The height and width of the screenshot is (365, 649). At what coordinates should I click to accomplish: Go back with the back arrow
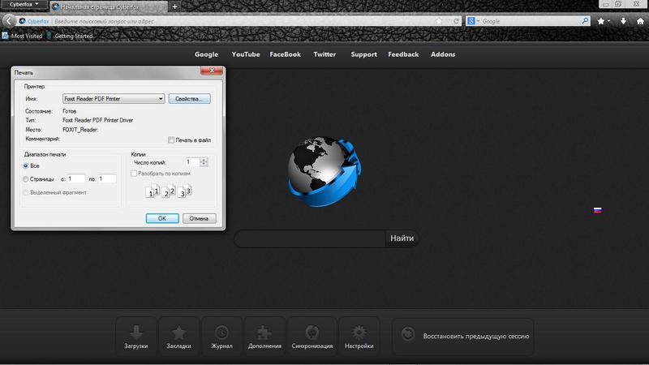click(x=9, y=21)
